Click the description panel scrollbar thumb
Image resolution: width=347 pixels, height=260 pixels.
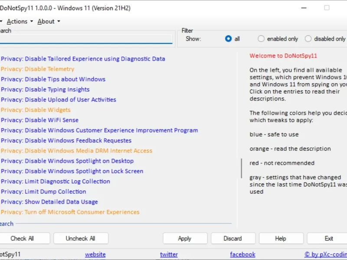241,168
